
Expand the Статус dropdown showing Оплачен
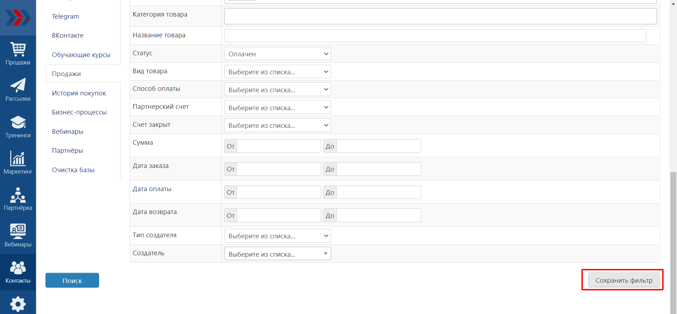pos(277,54)
